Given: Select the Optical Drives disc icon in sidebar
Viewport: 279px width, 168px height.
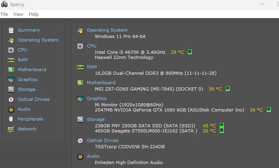Looking at the screenshot, I should click(x=11, y=100).
